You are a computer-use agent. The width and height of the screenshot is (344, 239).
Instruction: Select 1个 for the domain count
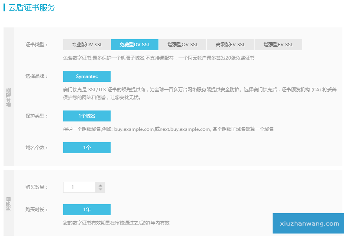coord(87,148)
